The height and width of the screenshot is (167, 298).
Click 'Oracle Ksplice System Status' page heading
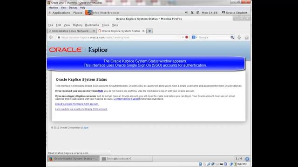(x=81, y=79)
